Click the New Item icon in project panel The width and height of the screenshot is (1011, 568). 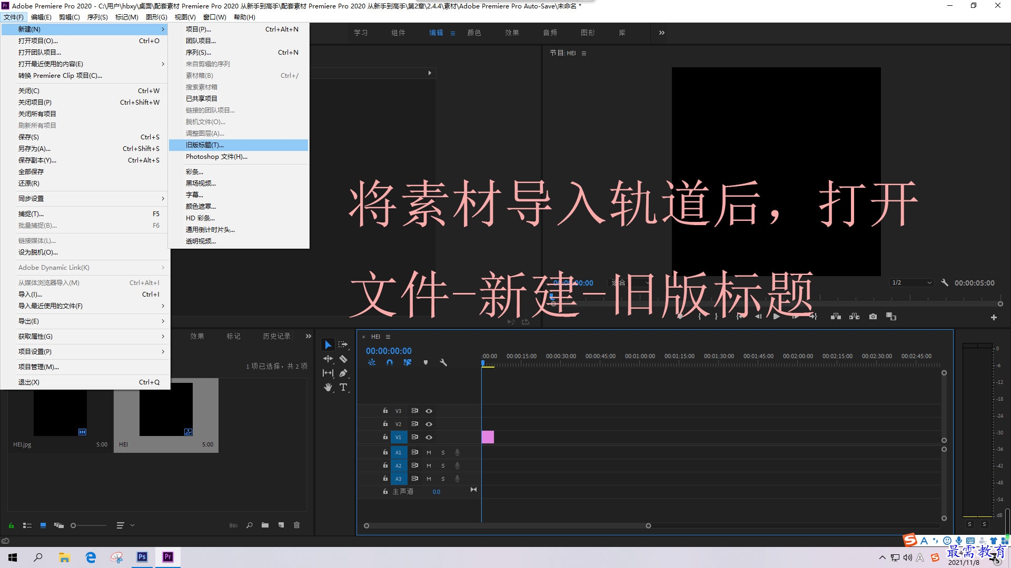pyautogui.click(x=281, y=525)
